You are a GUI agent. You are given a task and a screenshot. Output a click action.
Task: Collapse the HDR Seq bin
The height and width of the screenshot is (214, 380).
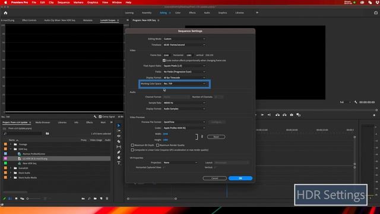coord(11,149)
